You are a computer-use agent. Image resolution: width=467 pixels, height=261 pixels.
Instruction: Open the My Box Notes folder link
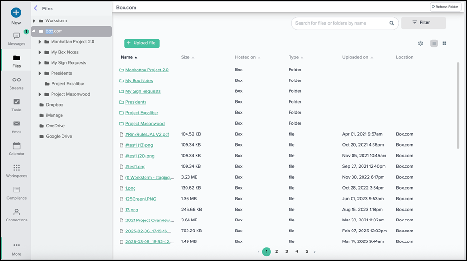tap(139, 80)
